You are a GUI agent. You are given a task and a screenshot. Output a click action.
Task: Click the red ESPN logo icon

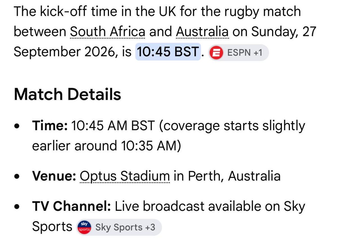pyautogui.click(x=217, y=53)
